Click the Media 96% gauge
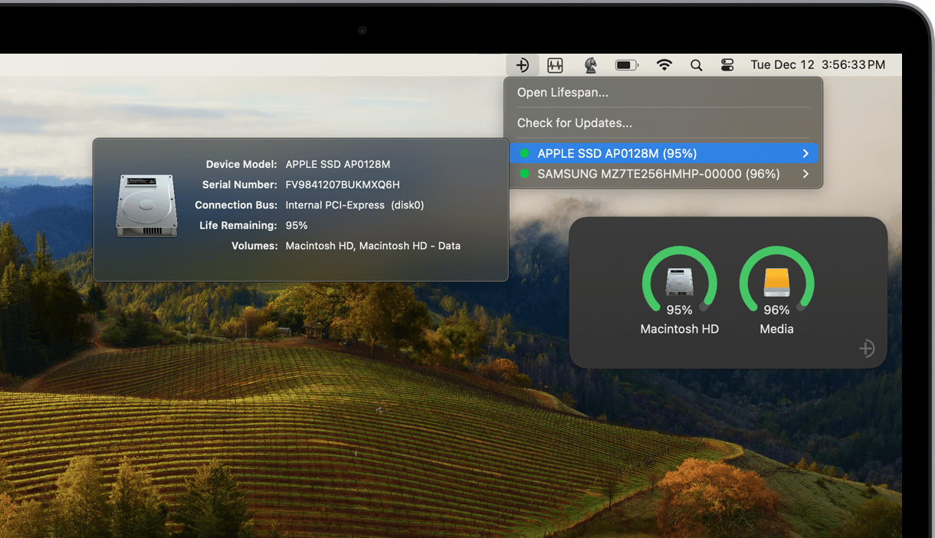 (x=776, y=283)
